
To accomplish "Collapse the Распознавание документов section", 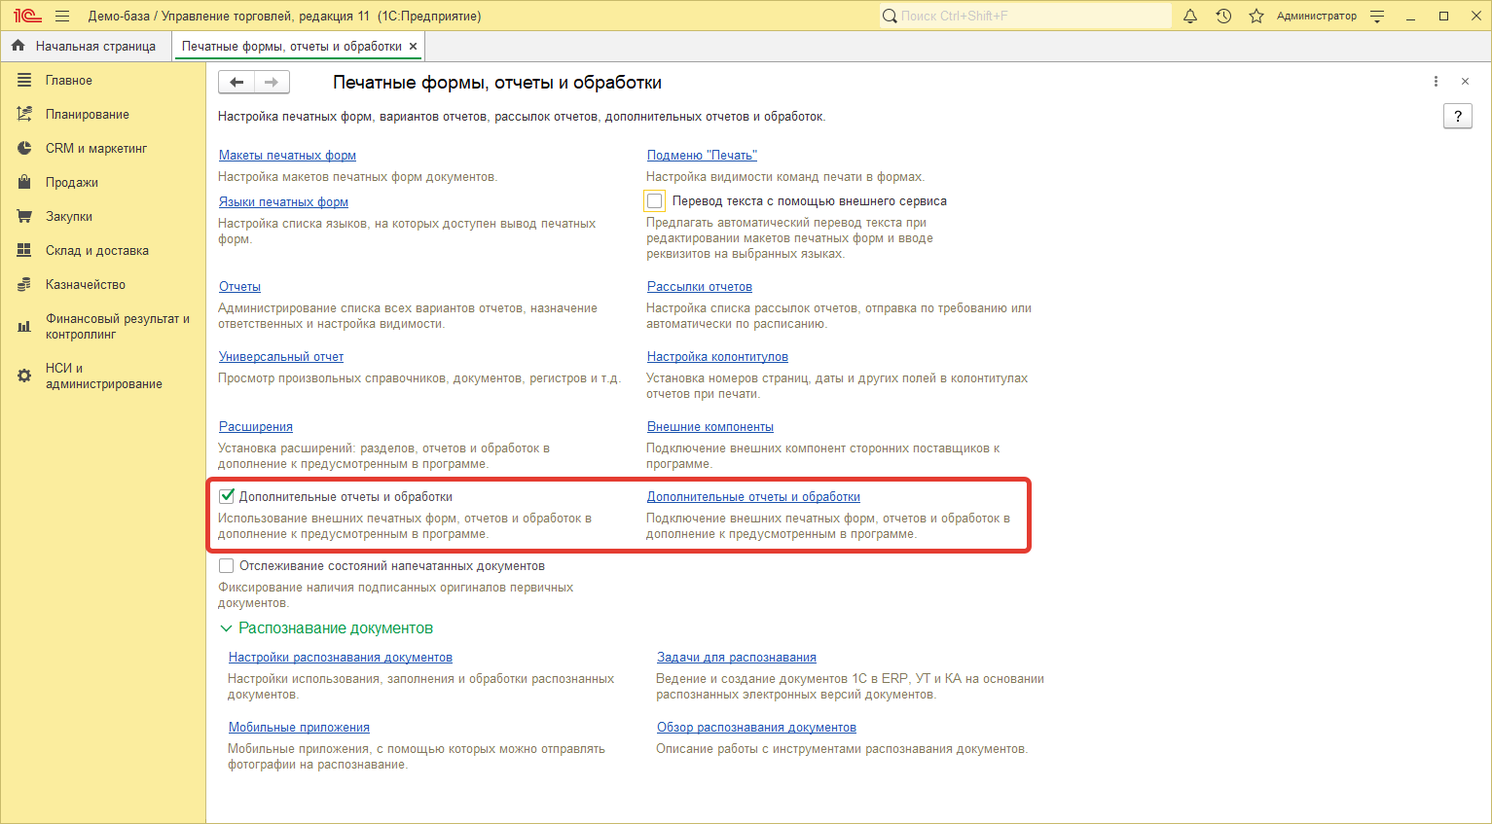I will [x=227, y=628].
